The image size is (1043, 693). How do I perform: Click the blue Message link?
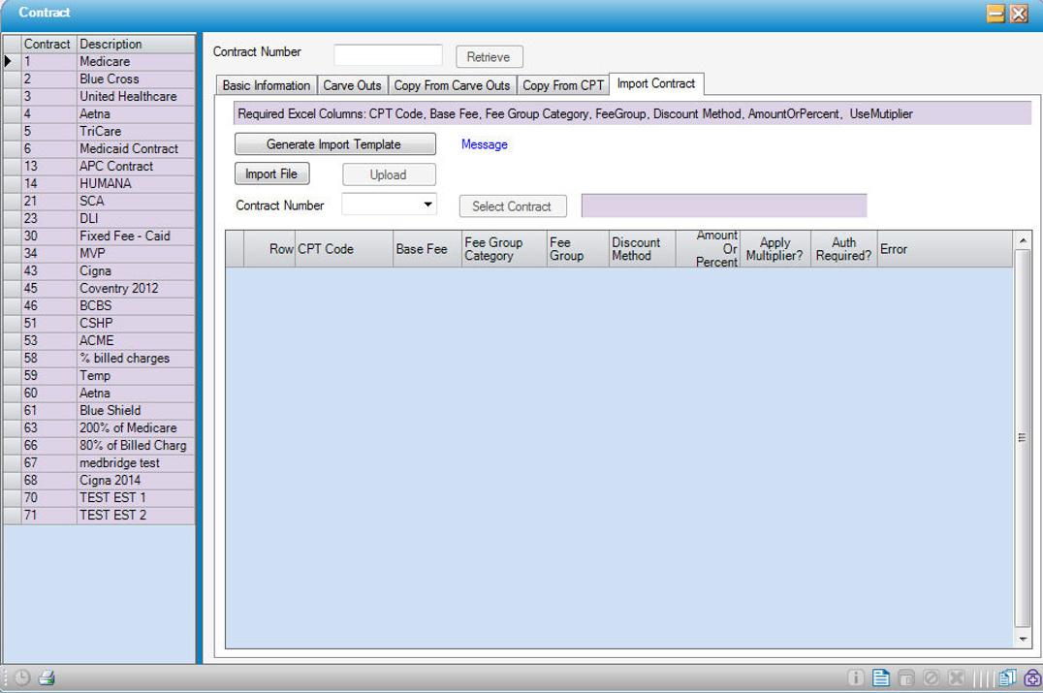tap(484, 144)
